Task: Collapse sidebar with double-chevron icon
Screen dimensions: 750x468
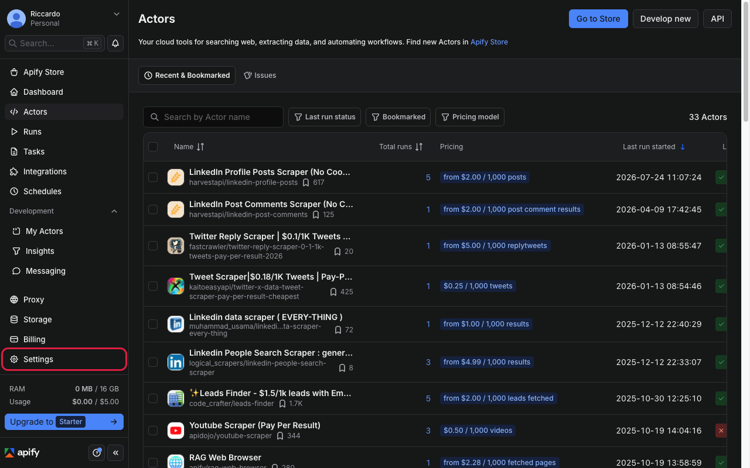Action: (x=115, y=453)
